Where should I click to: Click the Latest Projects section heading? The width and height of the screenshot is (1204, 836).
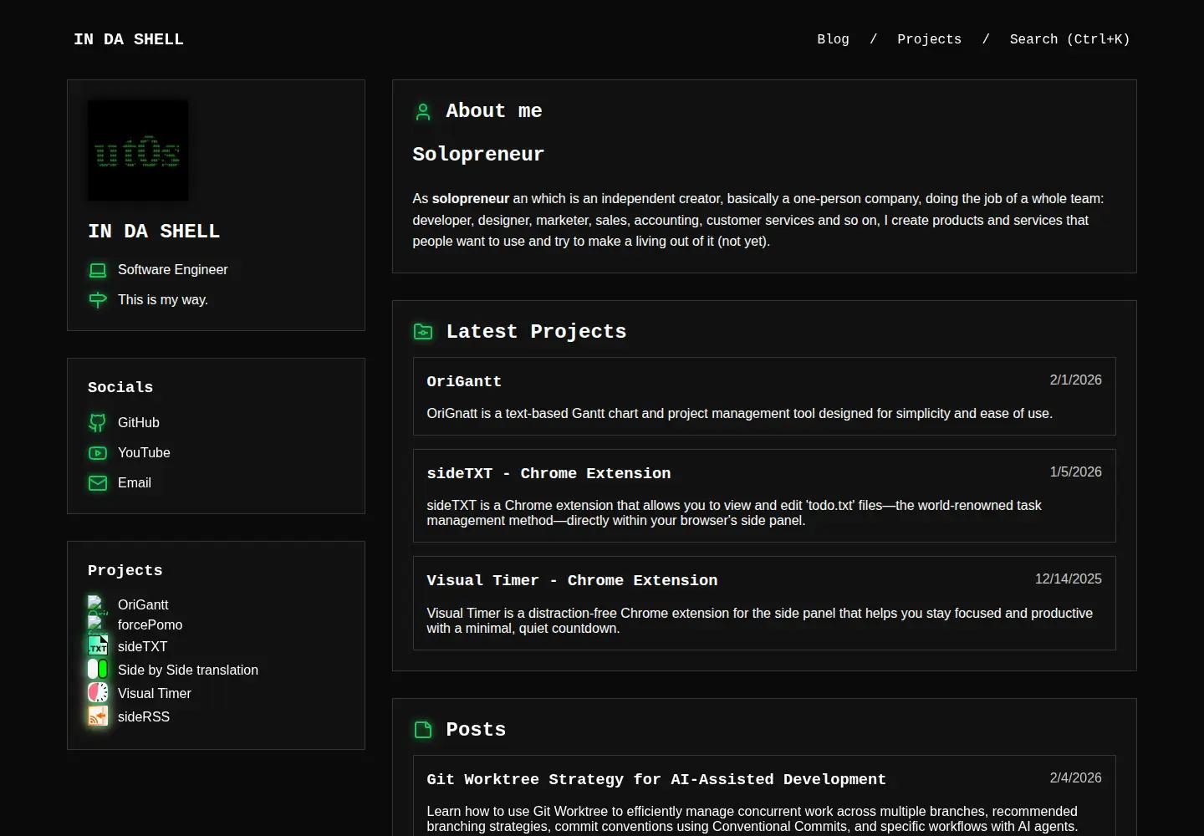click(x=536, y=332)
